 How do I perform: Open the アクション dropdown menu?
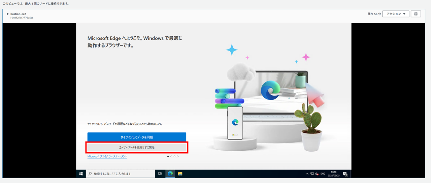[x=396, y=14]
